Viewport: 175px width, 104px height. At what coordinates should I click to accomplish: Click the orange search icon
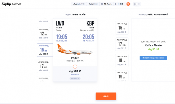pyautogui.click(x=128, y=4)
